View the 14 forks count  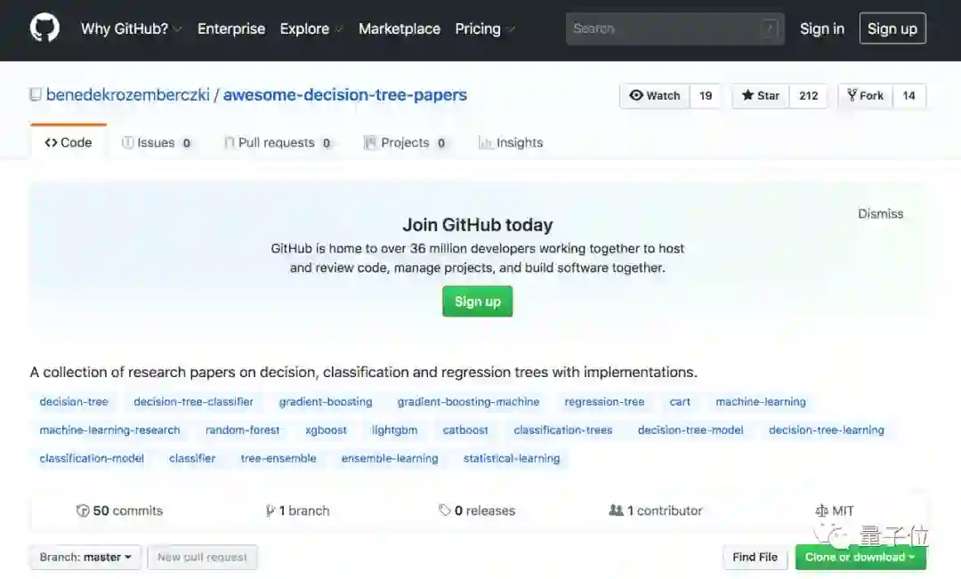coord(909,95)
